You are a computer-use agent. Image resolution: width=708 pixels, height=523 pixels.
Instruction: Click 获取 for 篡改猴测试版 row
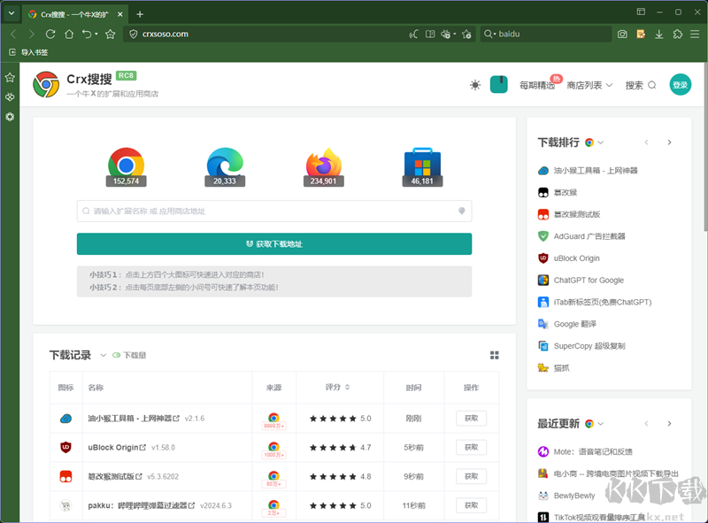pyautogui.click(x=471, y=476)
